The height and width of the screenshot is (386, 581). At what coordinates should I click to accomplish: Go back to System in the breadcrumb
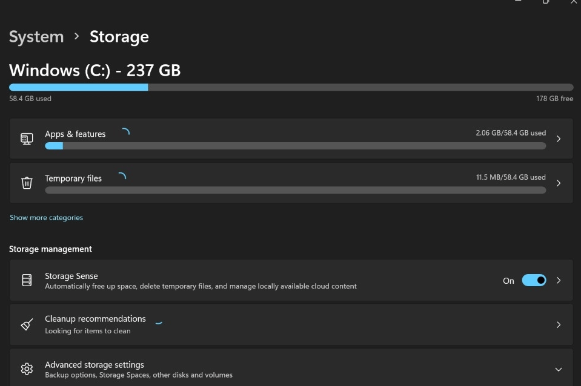tap(36, 37)
